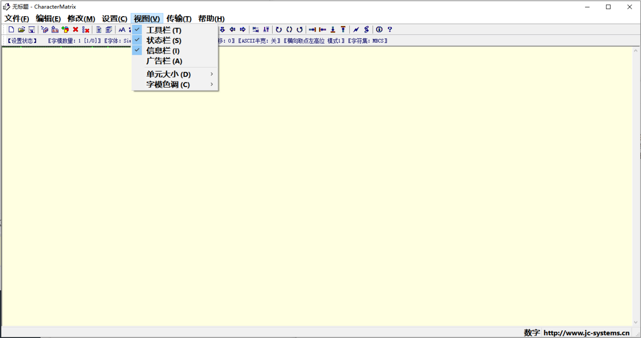Screen dimensions: 641x338
Task: Save using the floppy disk icon
Action: 31,30
